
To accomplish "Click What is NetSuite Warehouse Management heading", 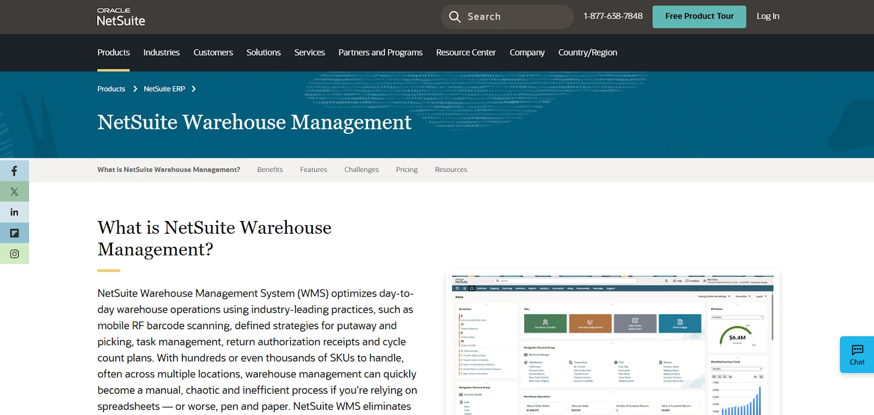I will tap(215, 238).
